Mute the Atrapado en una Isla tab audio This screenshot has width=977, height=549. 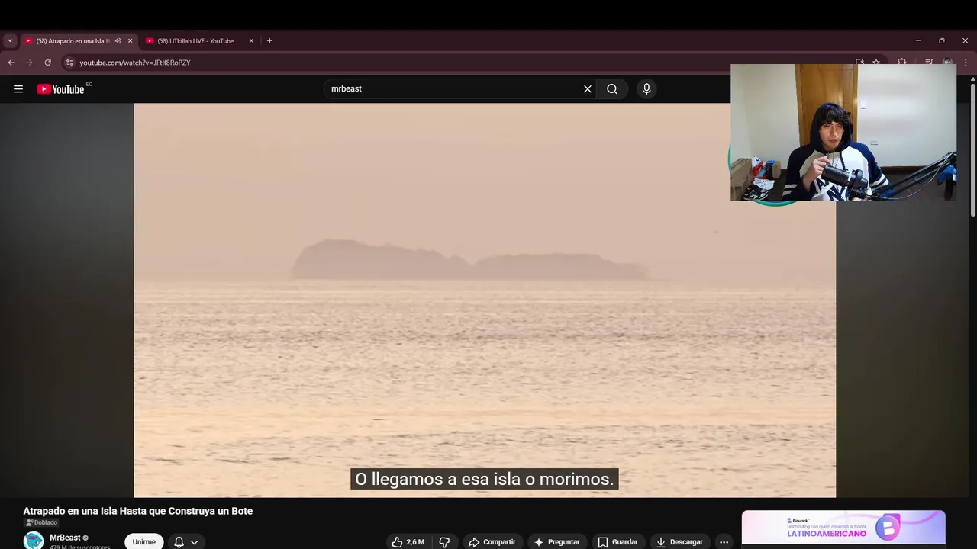(x=118, y=40)
